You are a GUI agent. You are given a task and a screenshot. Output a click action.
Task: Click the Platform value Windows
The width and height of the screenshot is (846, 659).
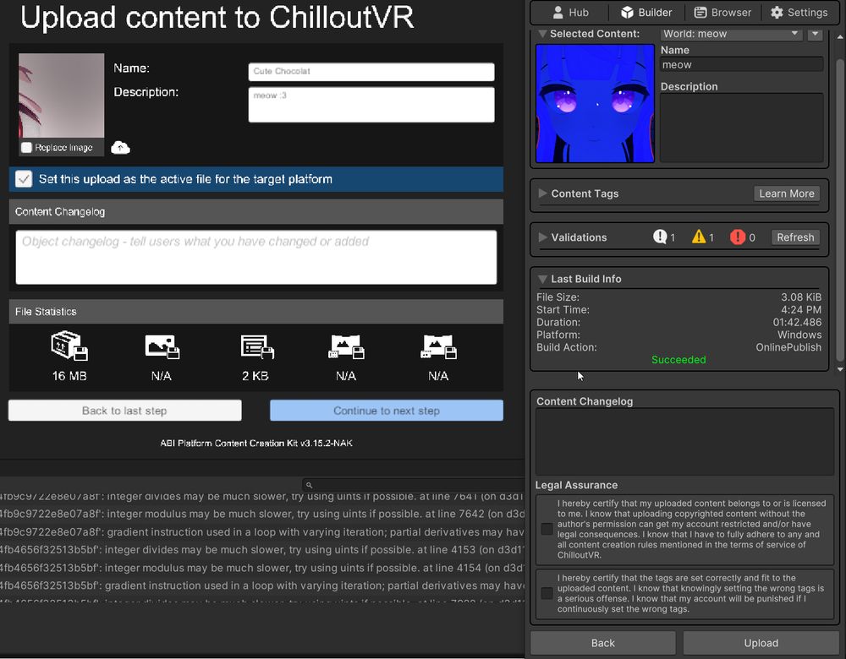(799, 335)
